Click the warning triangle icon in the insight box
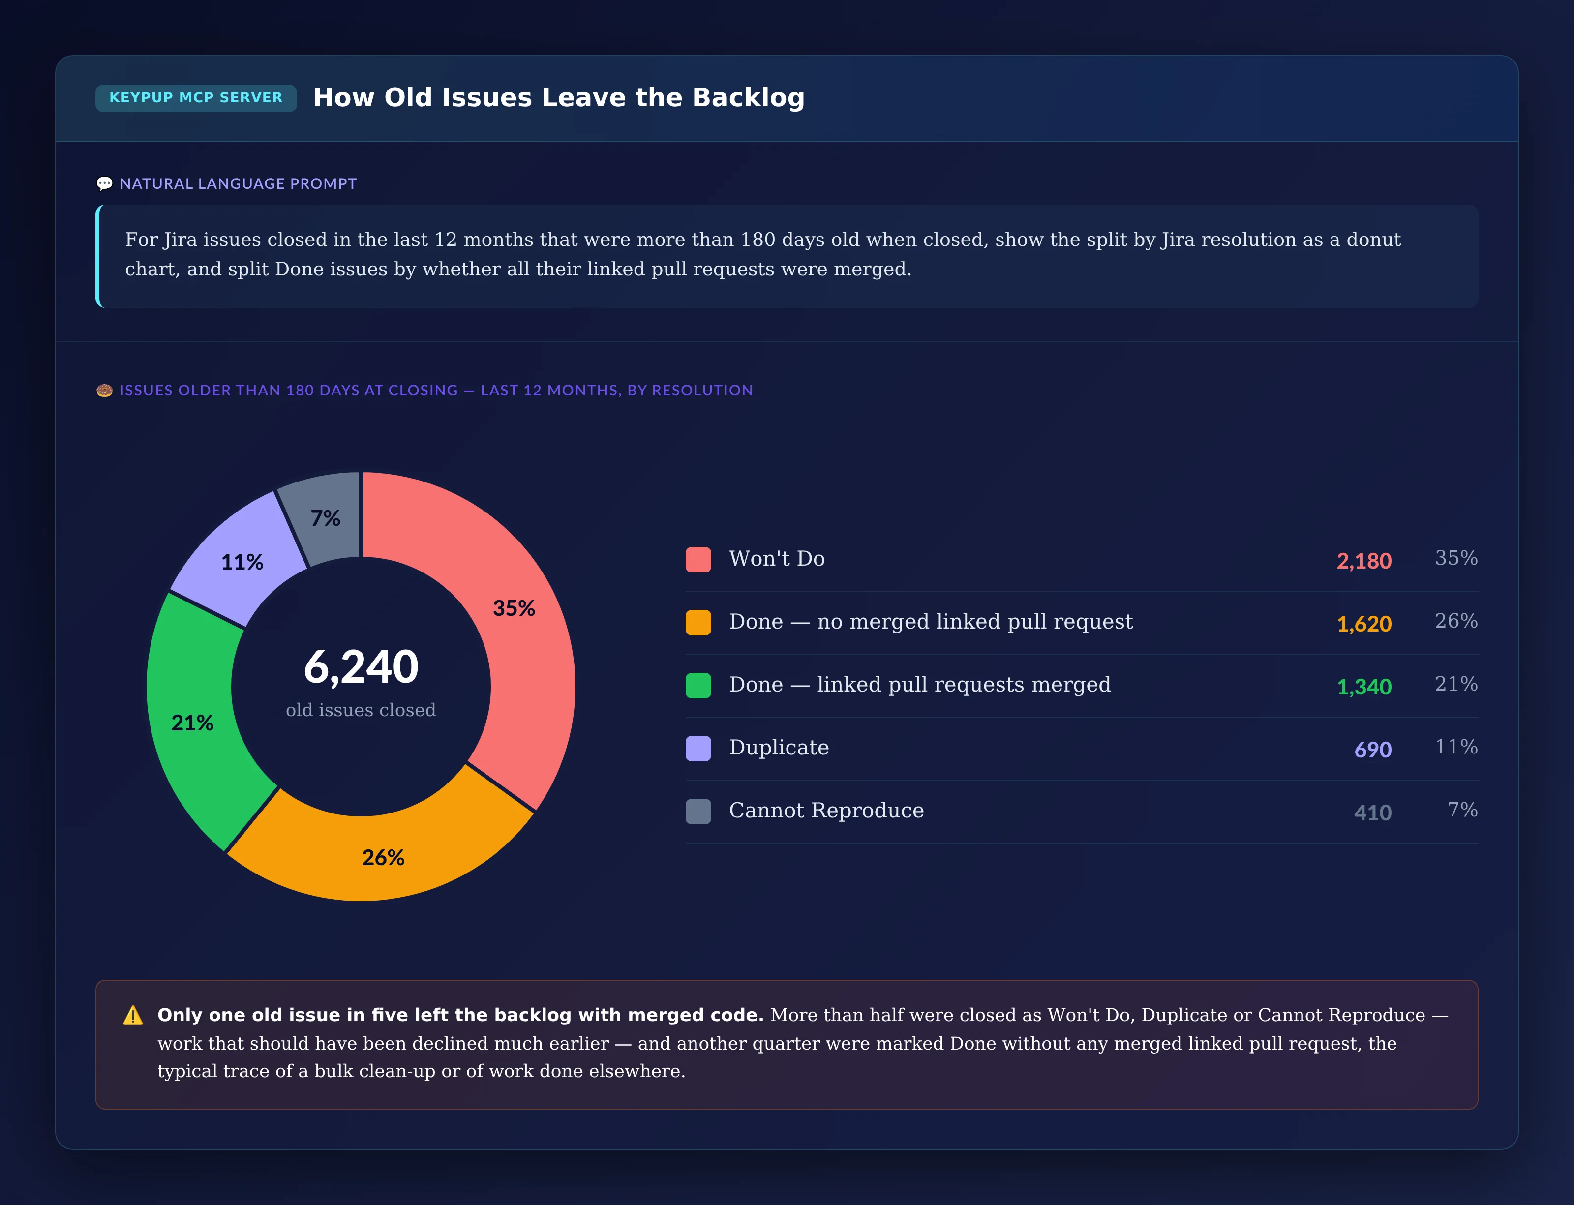Image resolution: width=1574 pixels, height=1205 pixels. [133, 1015]
